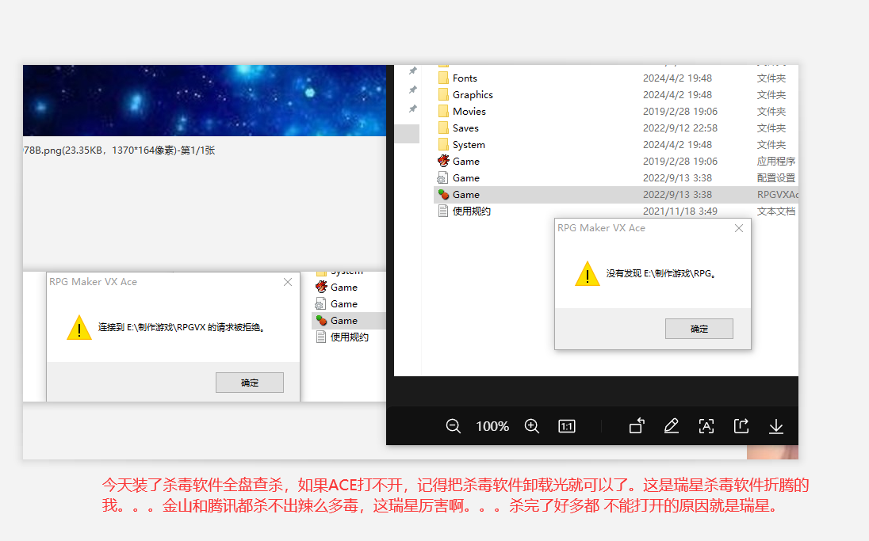Click the 文本文档 type cell

click(x=776, y=211)
